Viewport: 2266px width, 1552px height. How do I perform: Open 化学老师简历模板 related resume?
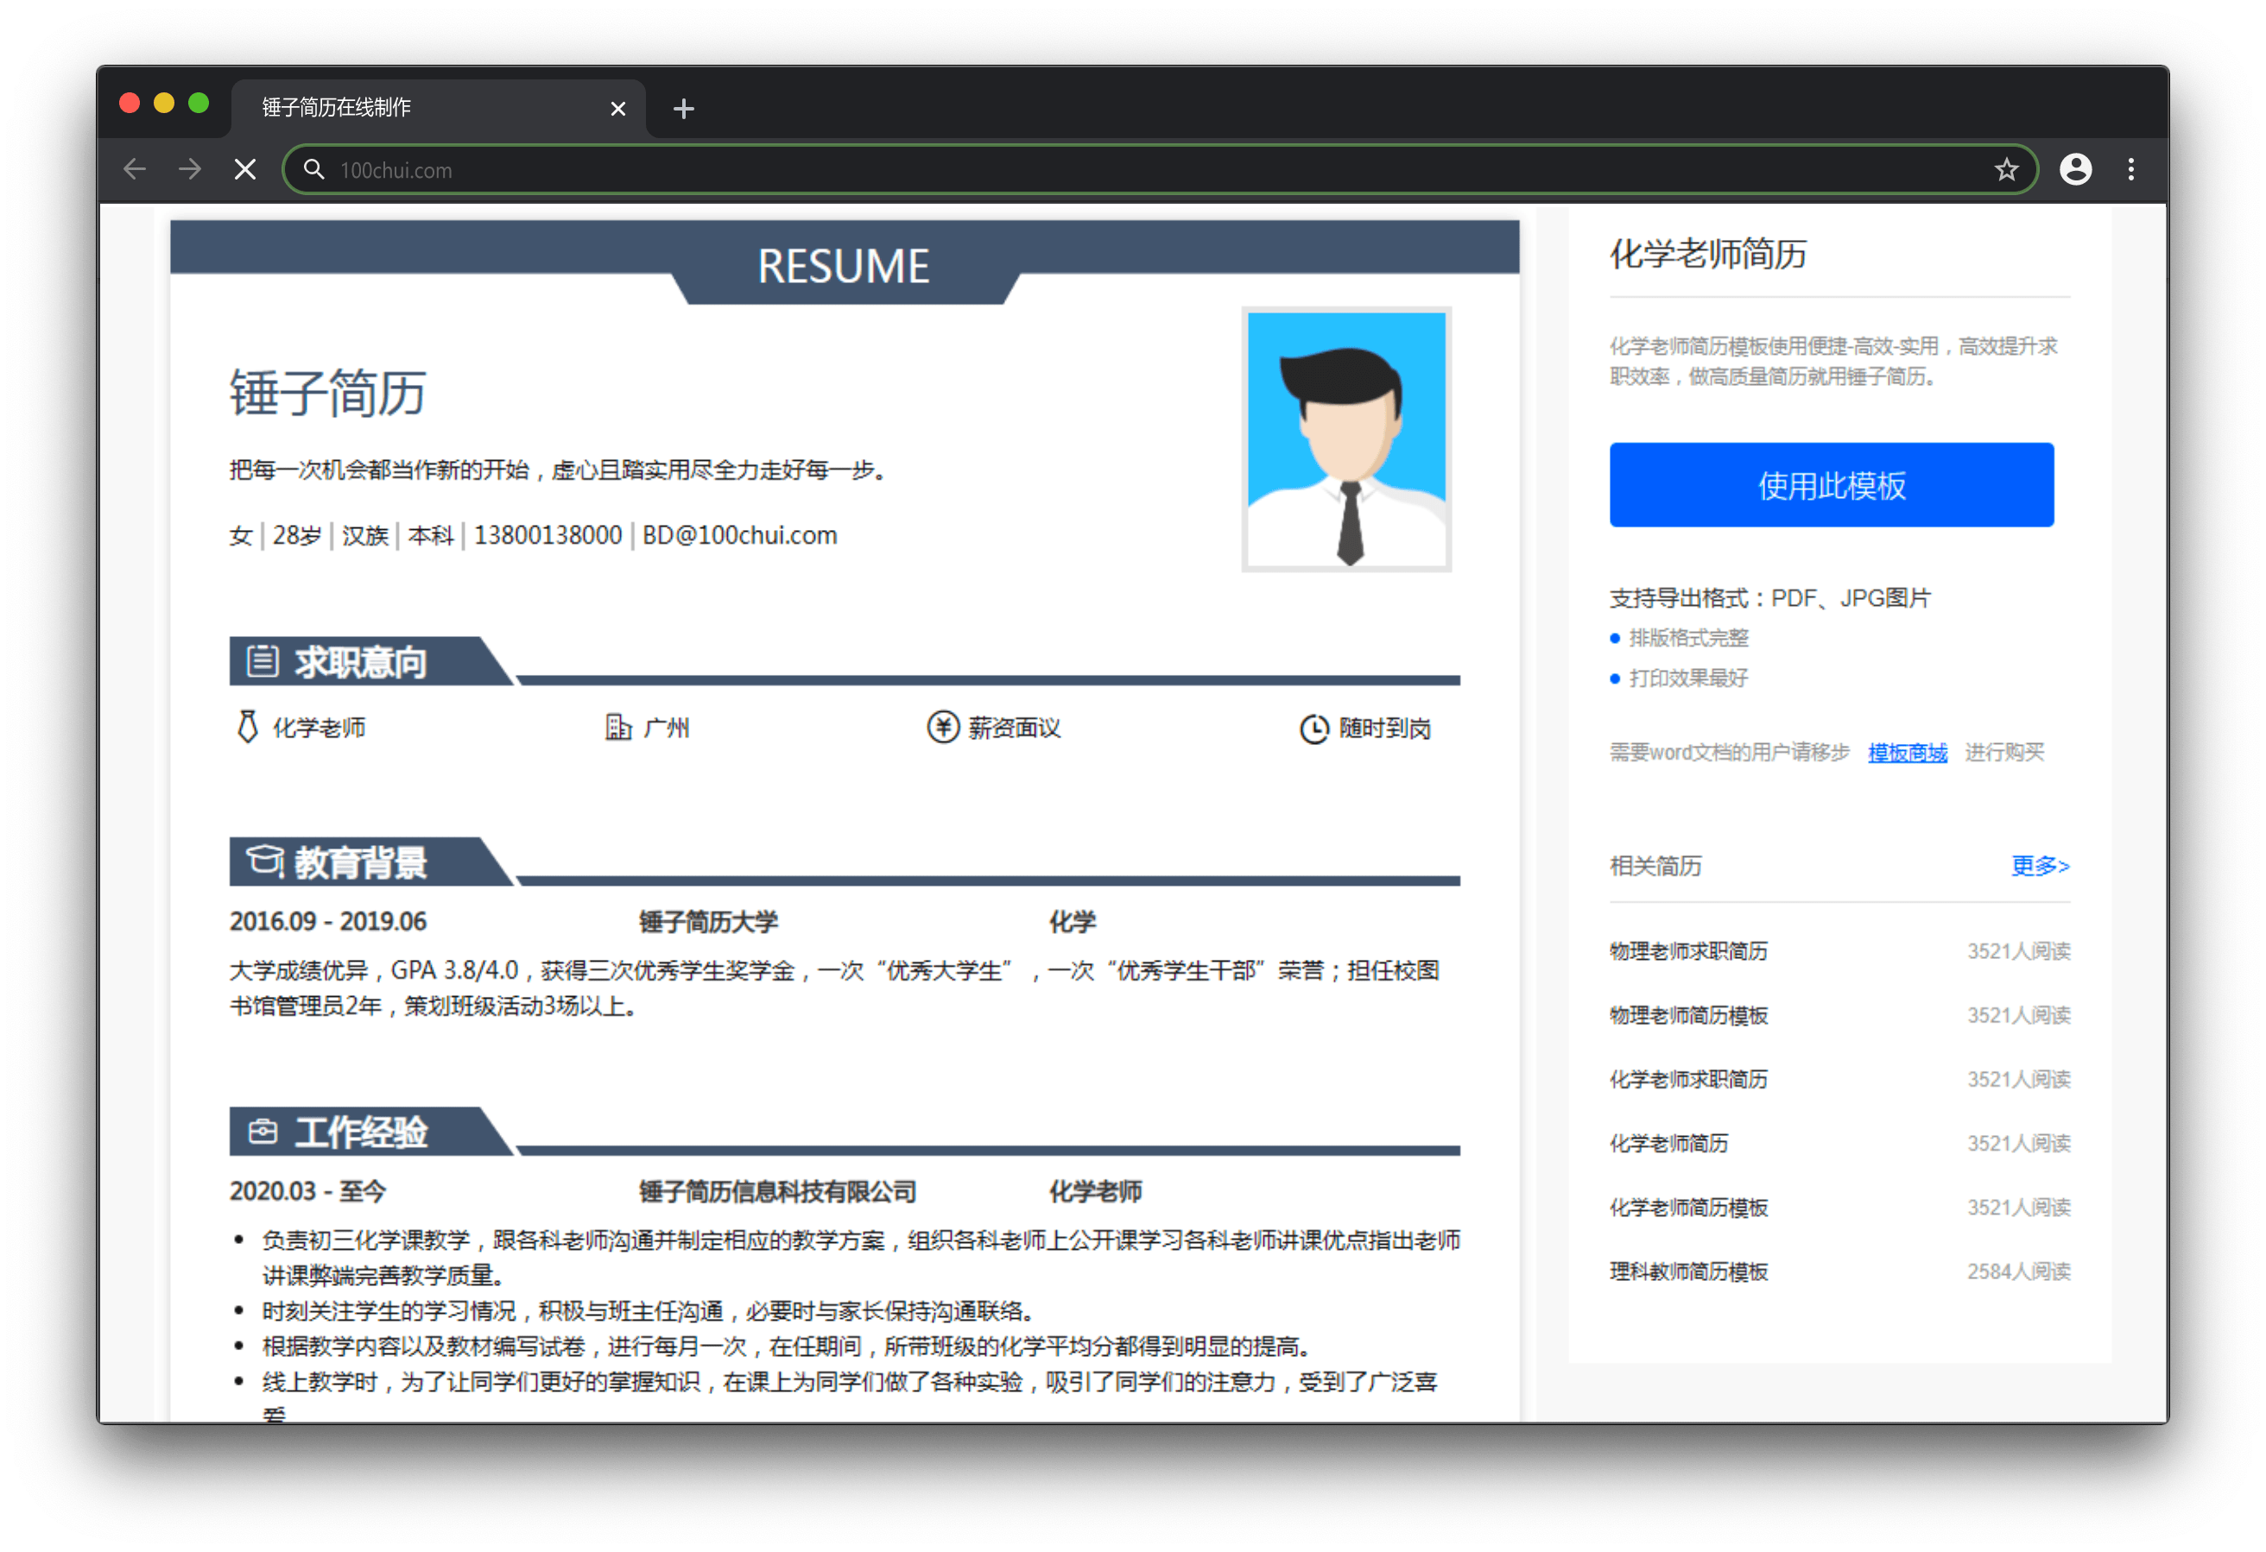(x=1687, y=1208)
